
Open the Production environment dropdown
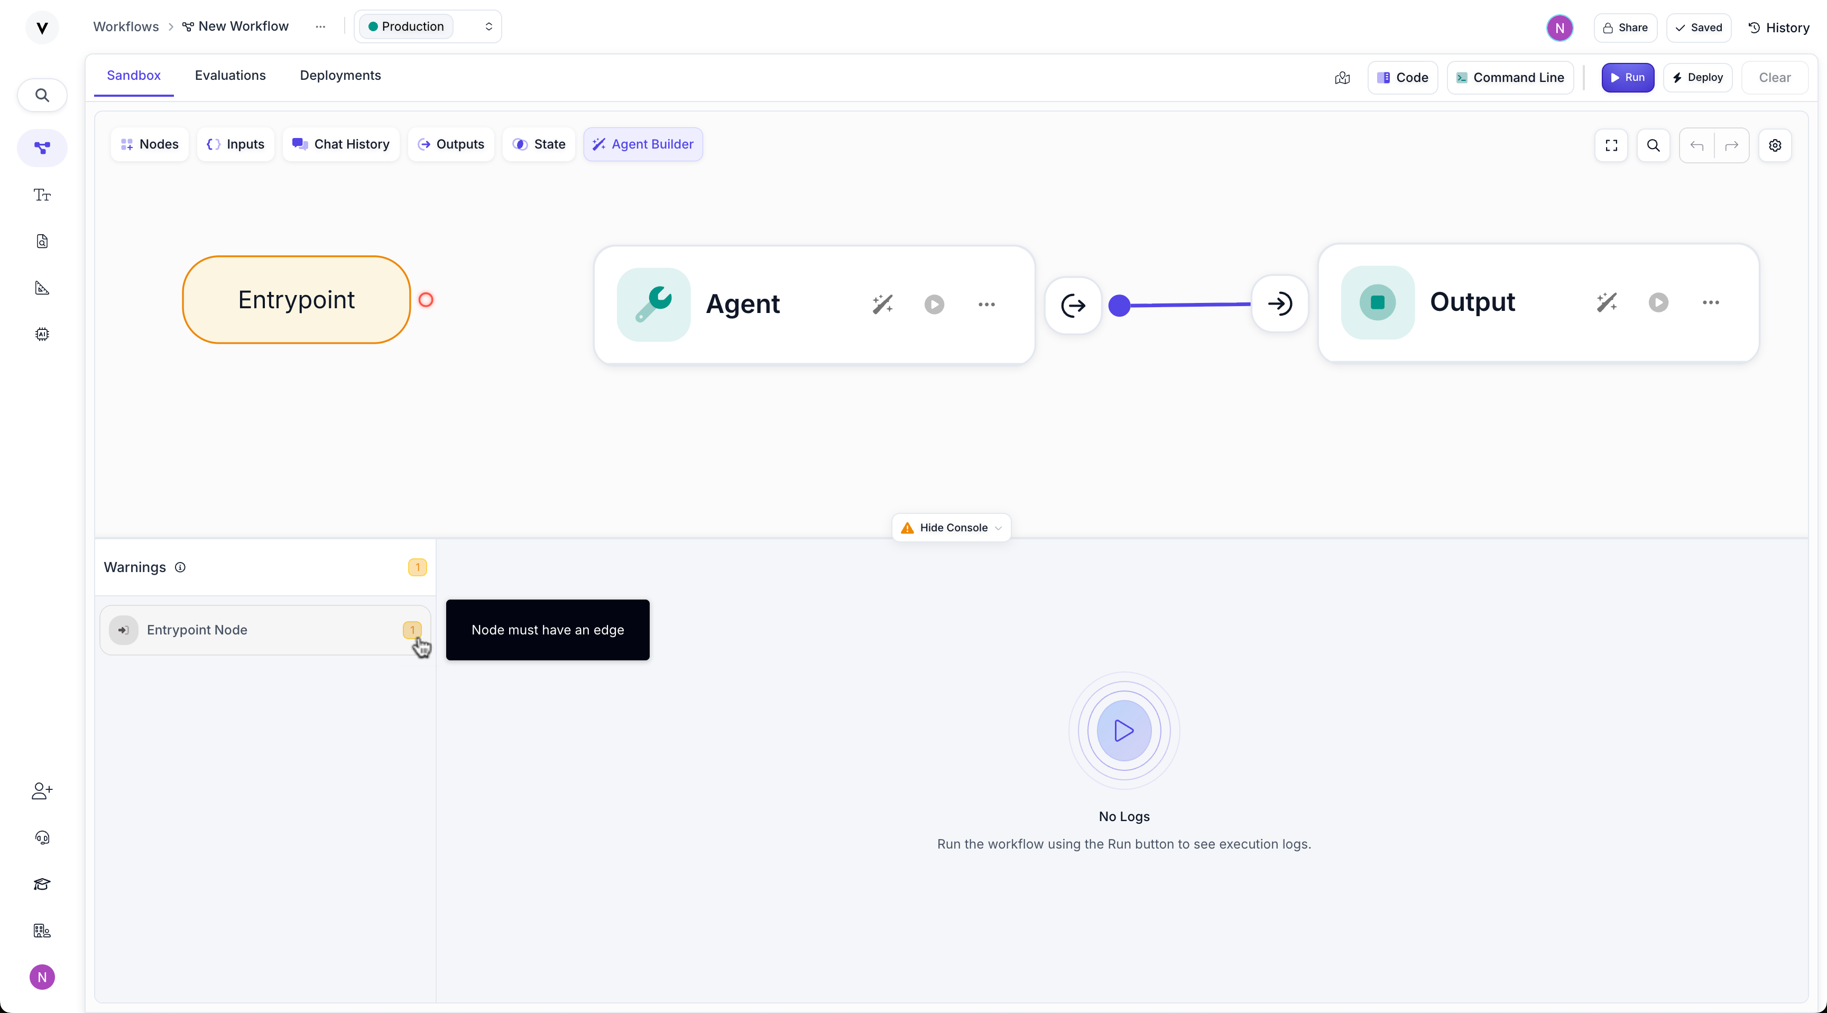click(428, 27)
